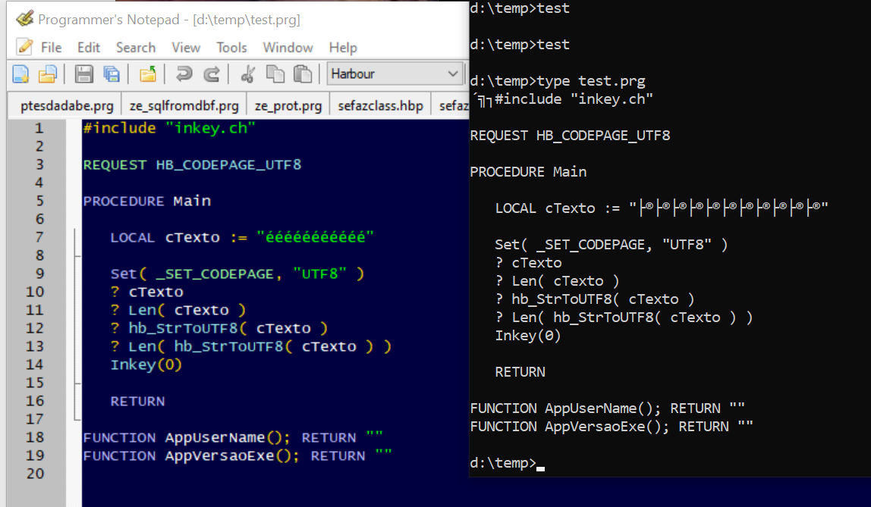
Task: Click the Programmer's Notepad title bar icon
Action: point(24,20)
